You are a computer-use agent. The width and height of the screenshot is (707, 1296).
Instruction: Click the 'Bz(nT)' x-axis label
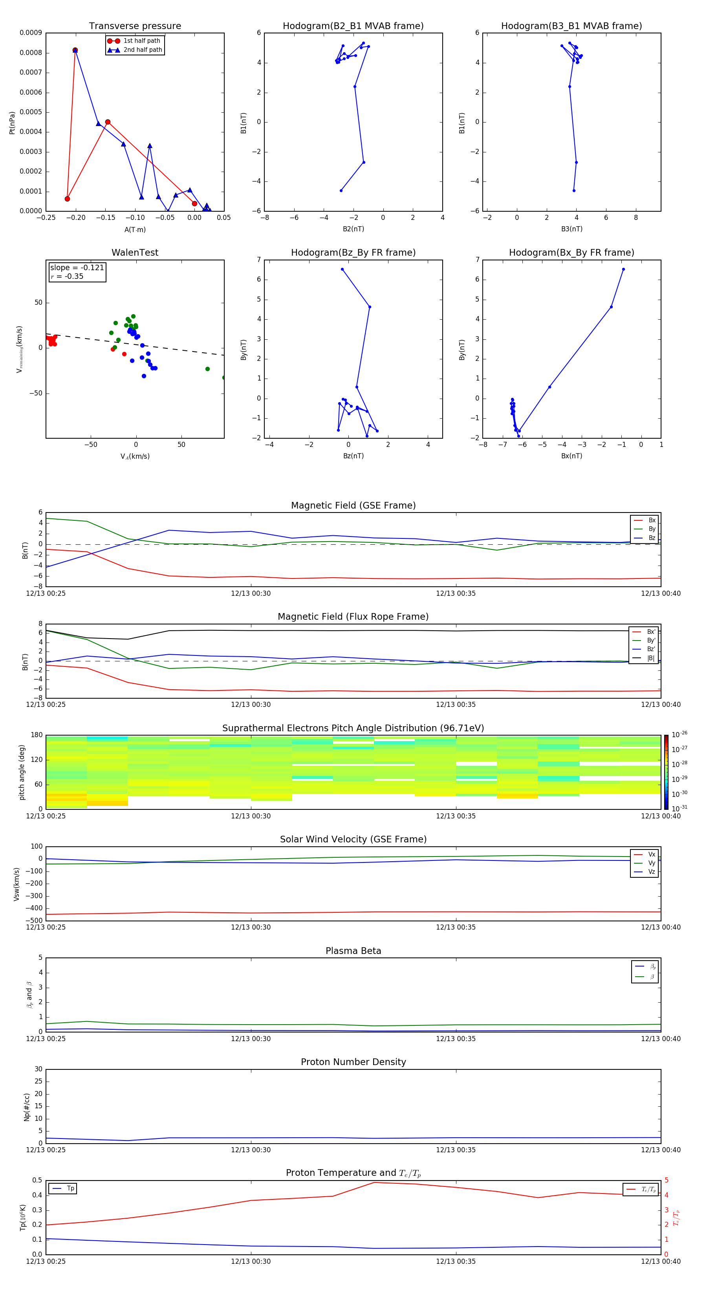[353, 456]
